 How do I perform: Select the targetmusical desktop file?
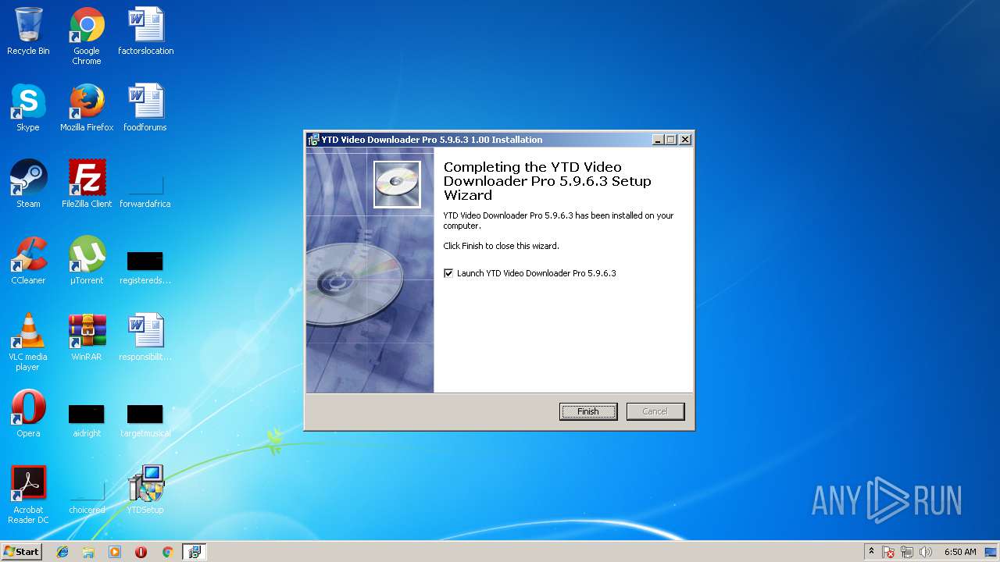[x=145, y=421]
